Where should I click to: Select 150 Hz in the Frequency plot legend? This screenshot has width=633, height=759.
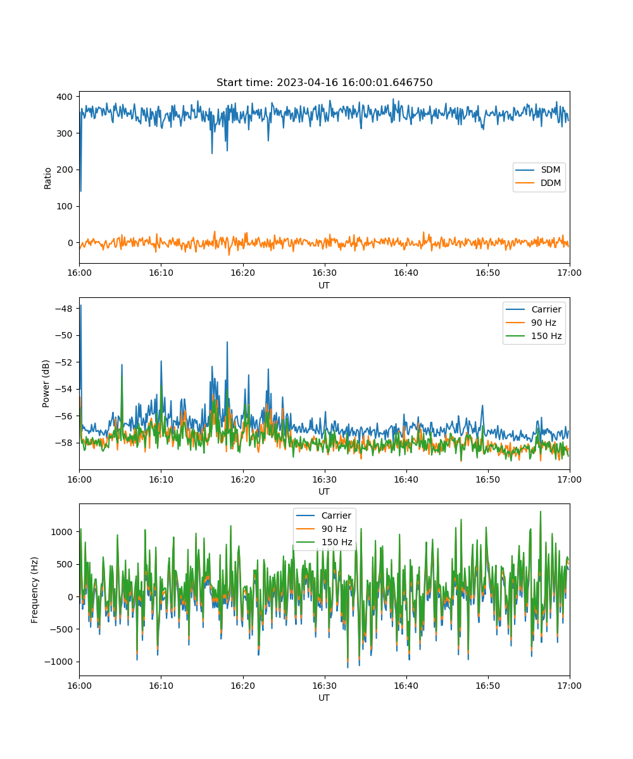(337, 542)
